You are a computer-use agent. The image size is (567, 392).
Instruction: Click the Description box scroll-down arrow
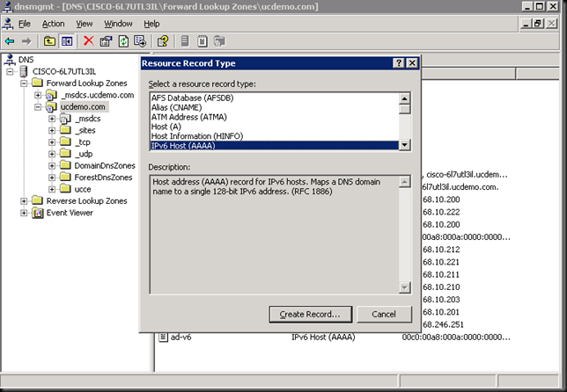click(x=405, y=287)
